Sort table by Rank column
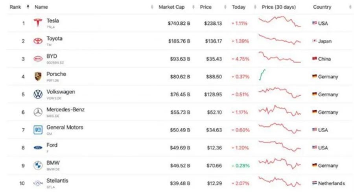 click(16, 7)
